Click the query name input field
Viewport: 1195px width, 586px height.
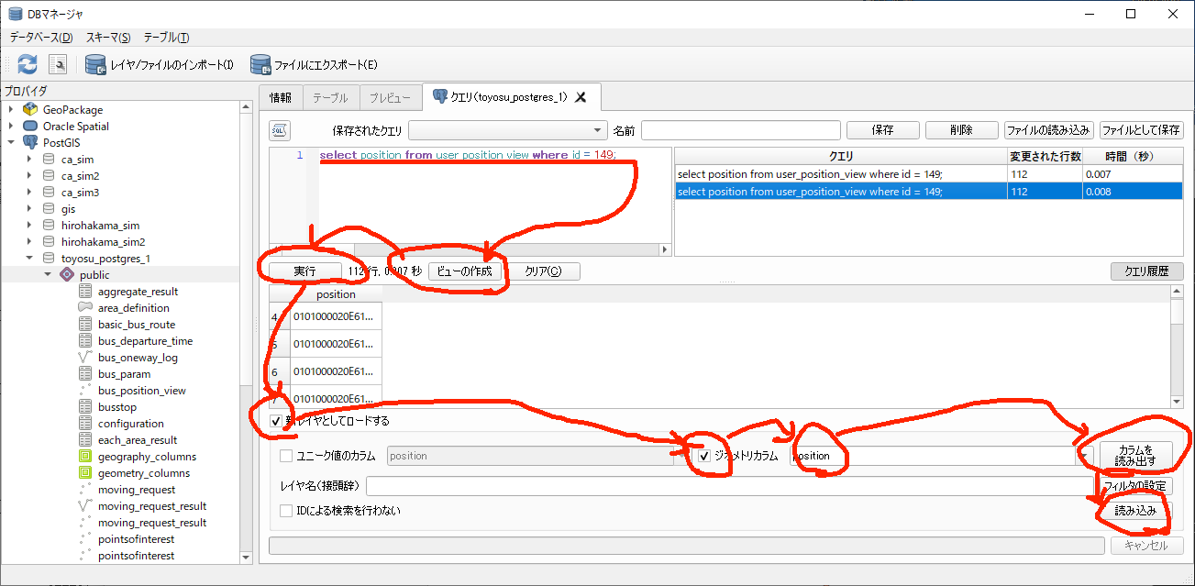[740, 130]
